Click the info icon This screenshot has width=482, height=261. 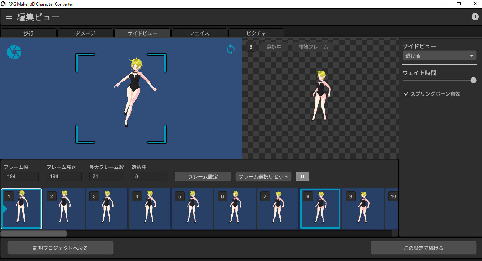tap(475, 16)
